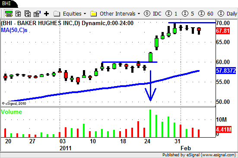Image resolution: width=238 pixels, height=158 pixels.
Task: Click the red 67.81 last price tag
Action: coord(223,31)
